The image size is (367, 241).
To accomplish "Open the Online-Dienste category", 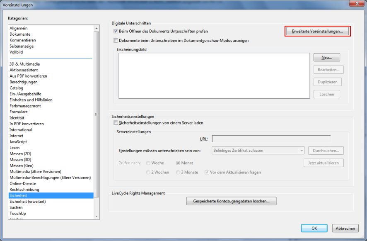I will pyautogui.click(x=22, y=183).
